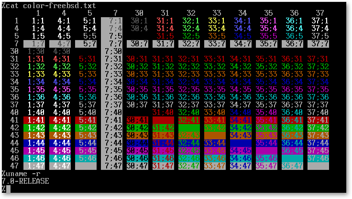Click the "36;41" cyan-on-red cell
Screen dimensions: 352x199
(292, 120)
